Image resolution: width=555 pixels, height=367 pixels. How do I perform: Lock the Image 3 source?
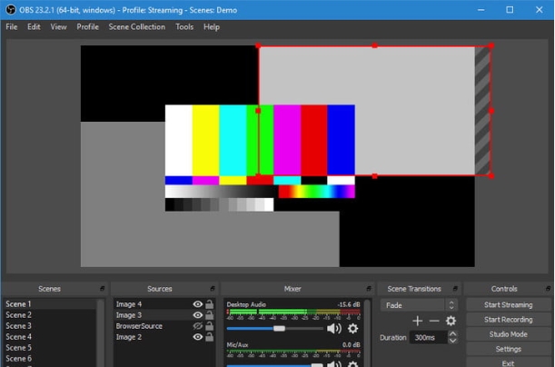click(x=210, y=315)
